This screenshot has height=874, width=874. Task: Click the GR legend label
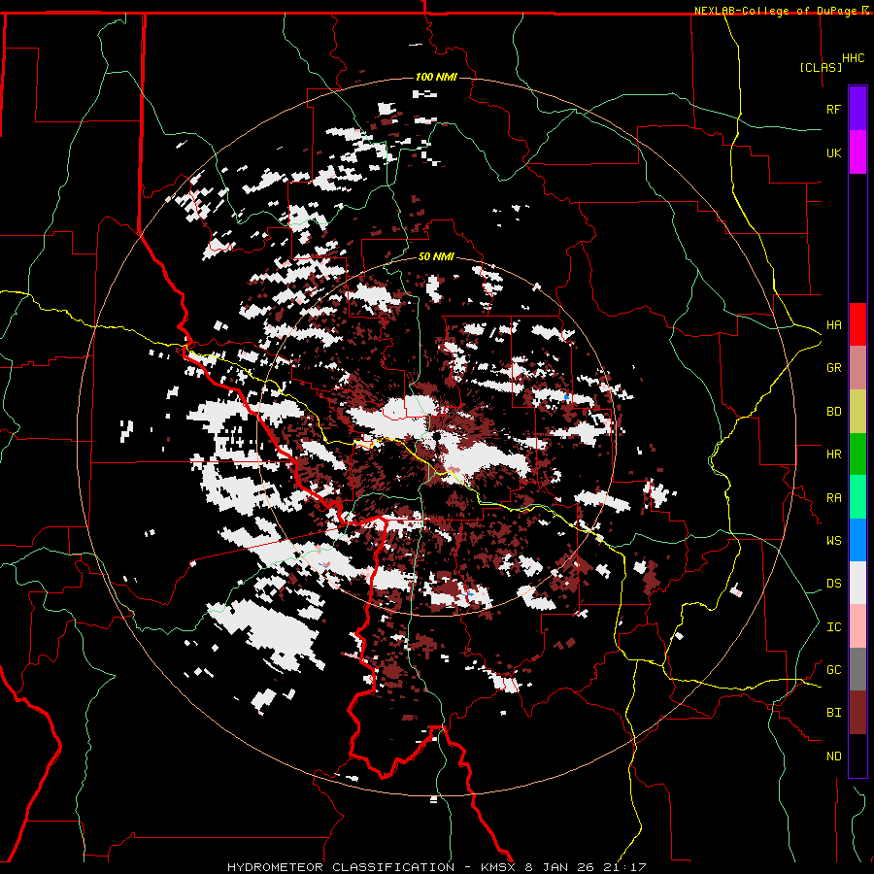833,368
